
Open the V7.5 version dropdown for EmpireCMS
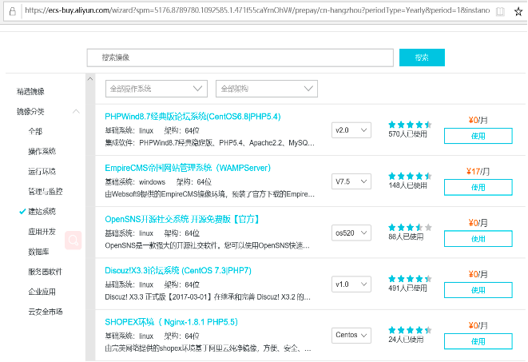pyautogui.click(x=351, y=181)
